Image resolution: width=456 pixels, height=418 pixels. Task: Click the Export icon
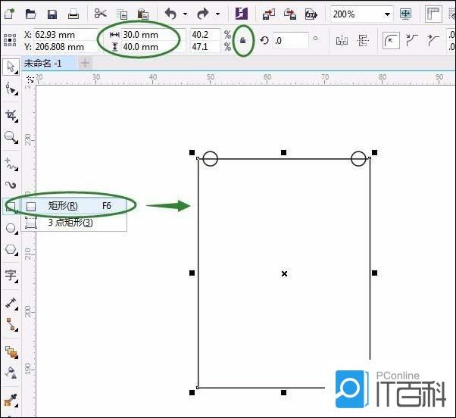click(290, 14)
